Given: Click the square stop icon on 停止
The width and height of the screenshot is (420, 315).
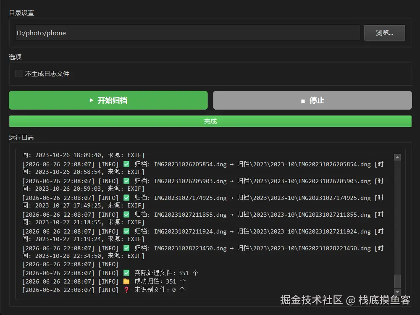Looking at the screenshot, I should 303,101.
